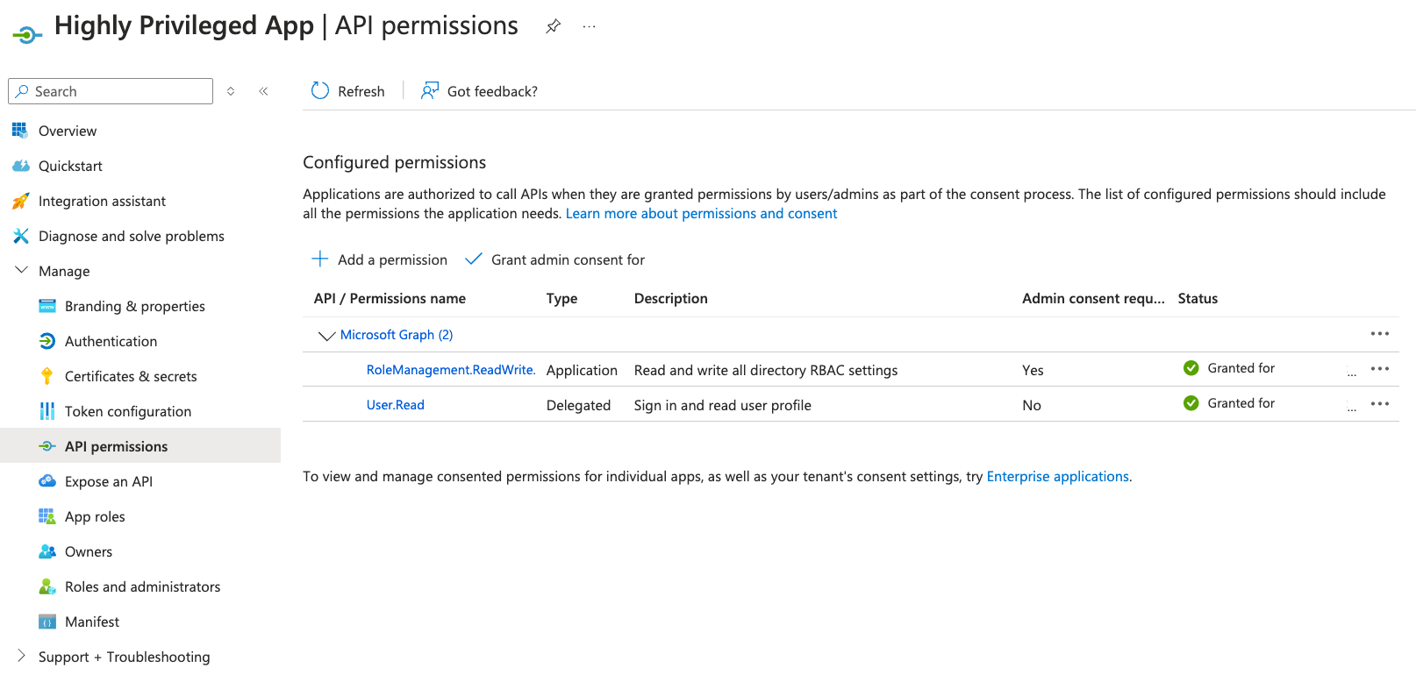The height and width of the screenshot is (682, 1416).
Task: Click inside the sidebar search box
Action: pyautogui.click(x=110, y=91)
